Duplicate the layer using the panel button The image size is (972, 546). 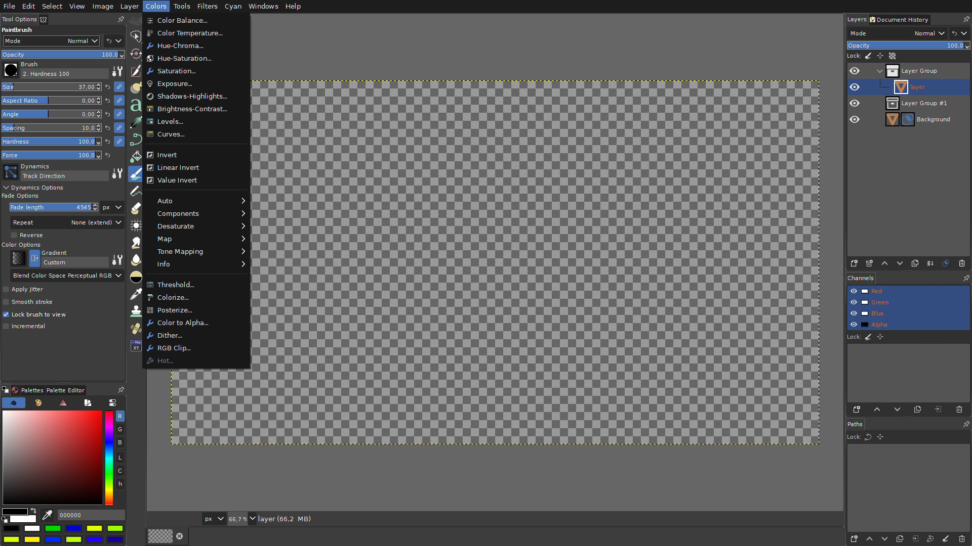click(915, 263)
